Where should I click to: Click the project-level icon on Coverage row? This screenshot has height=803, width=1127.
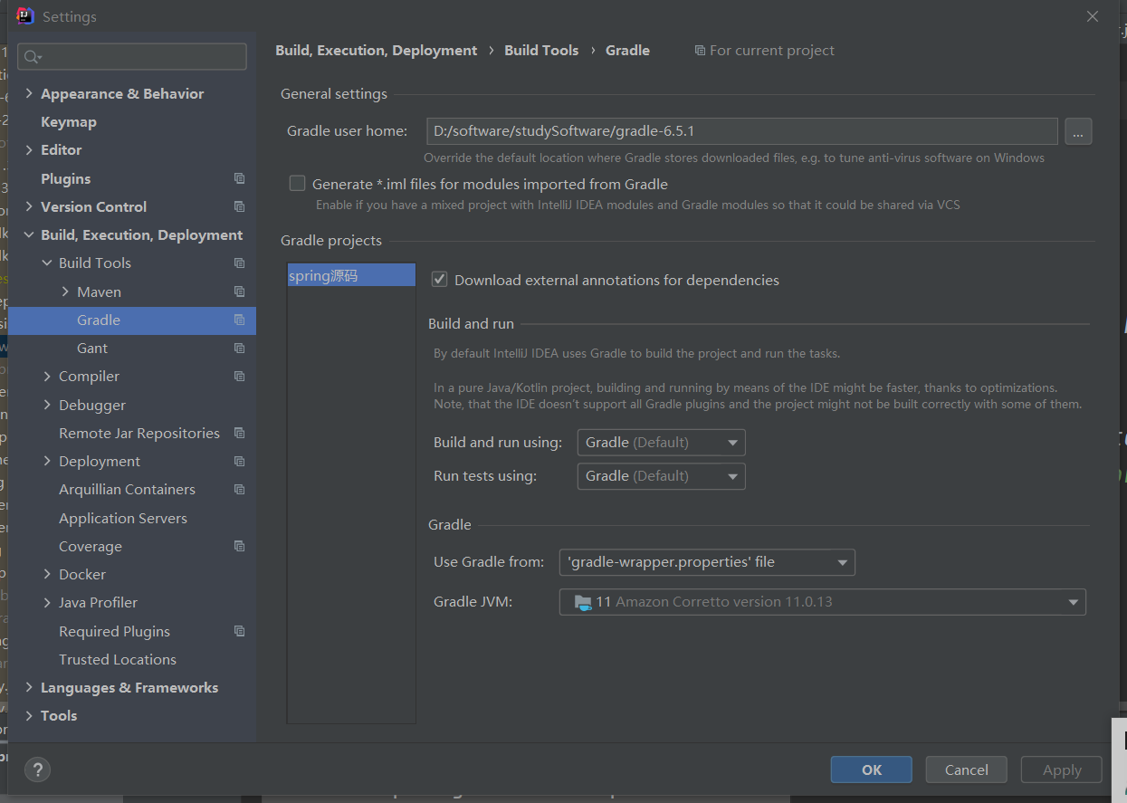(239, 546)
